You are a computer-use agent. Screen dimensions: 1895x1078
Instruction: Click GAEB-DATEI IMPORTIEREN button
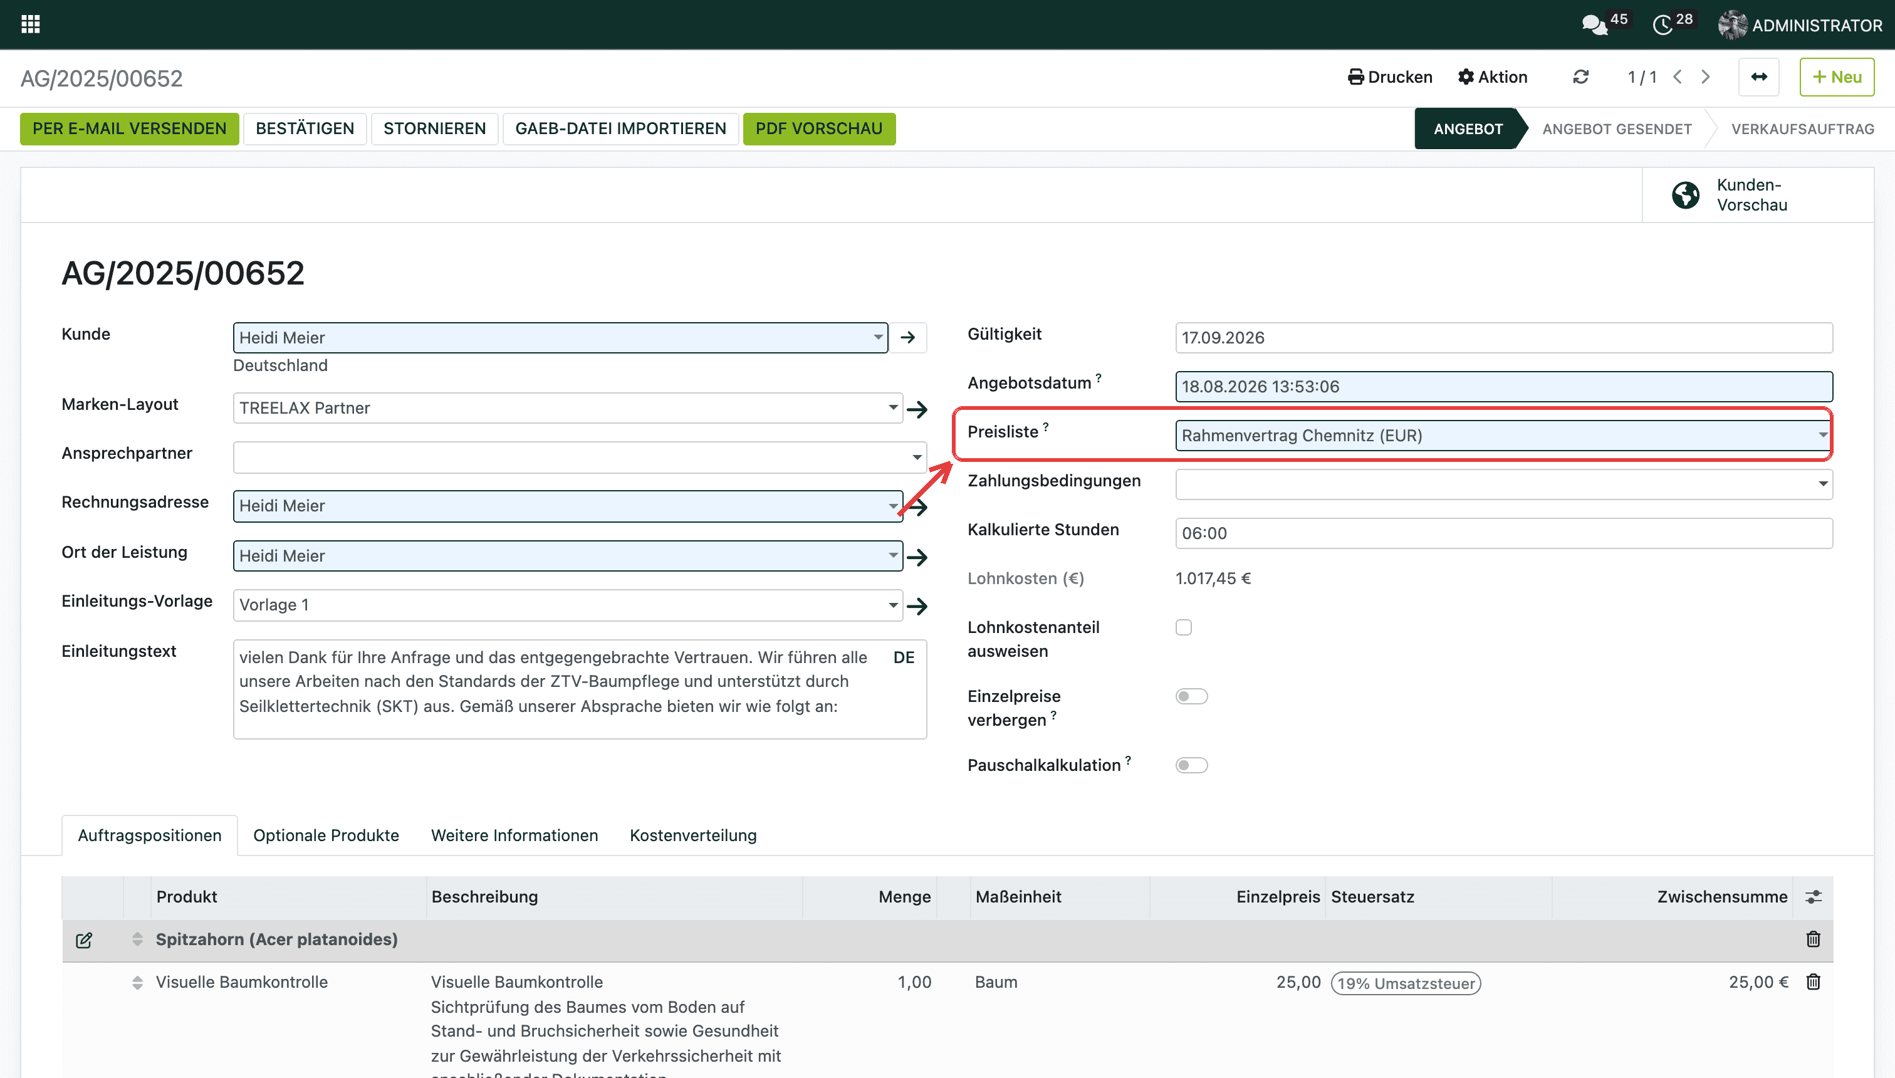(620, 129)
